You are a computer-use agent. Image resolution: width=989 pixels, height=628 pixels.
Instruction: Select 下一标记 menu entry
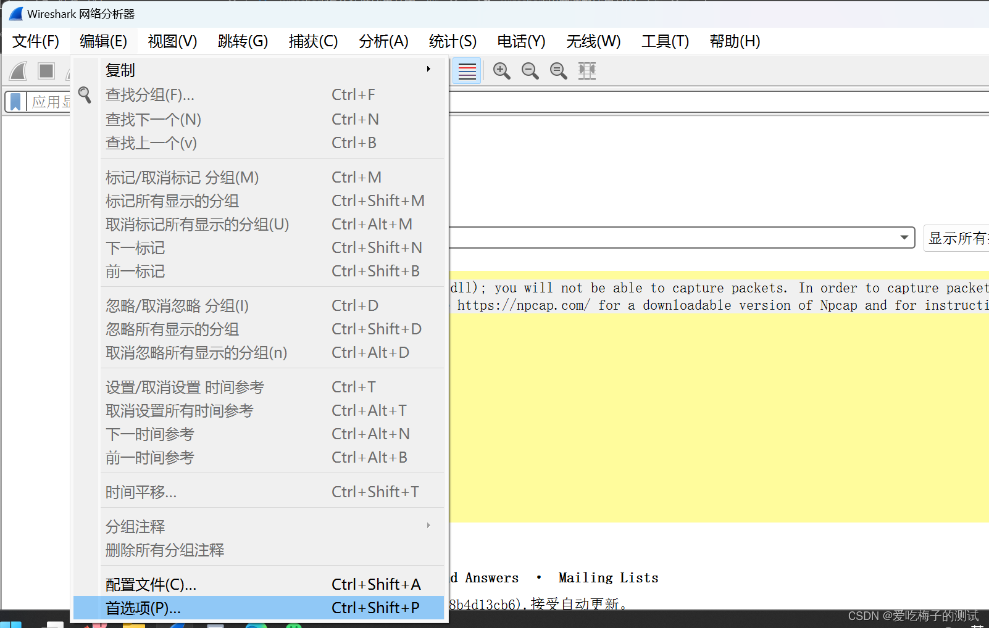259,247
